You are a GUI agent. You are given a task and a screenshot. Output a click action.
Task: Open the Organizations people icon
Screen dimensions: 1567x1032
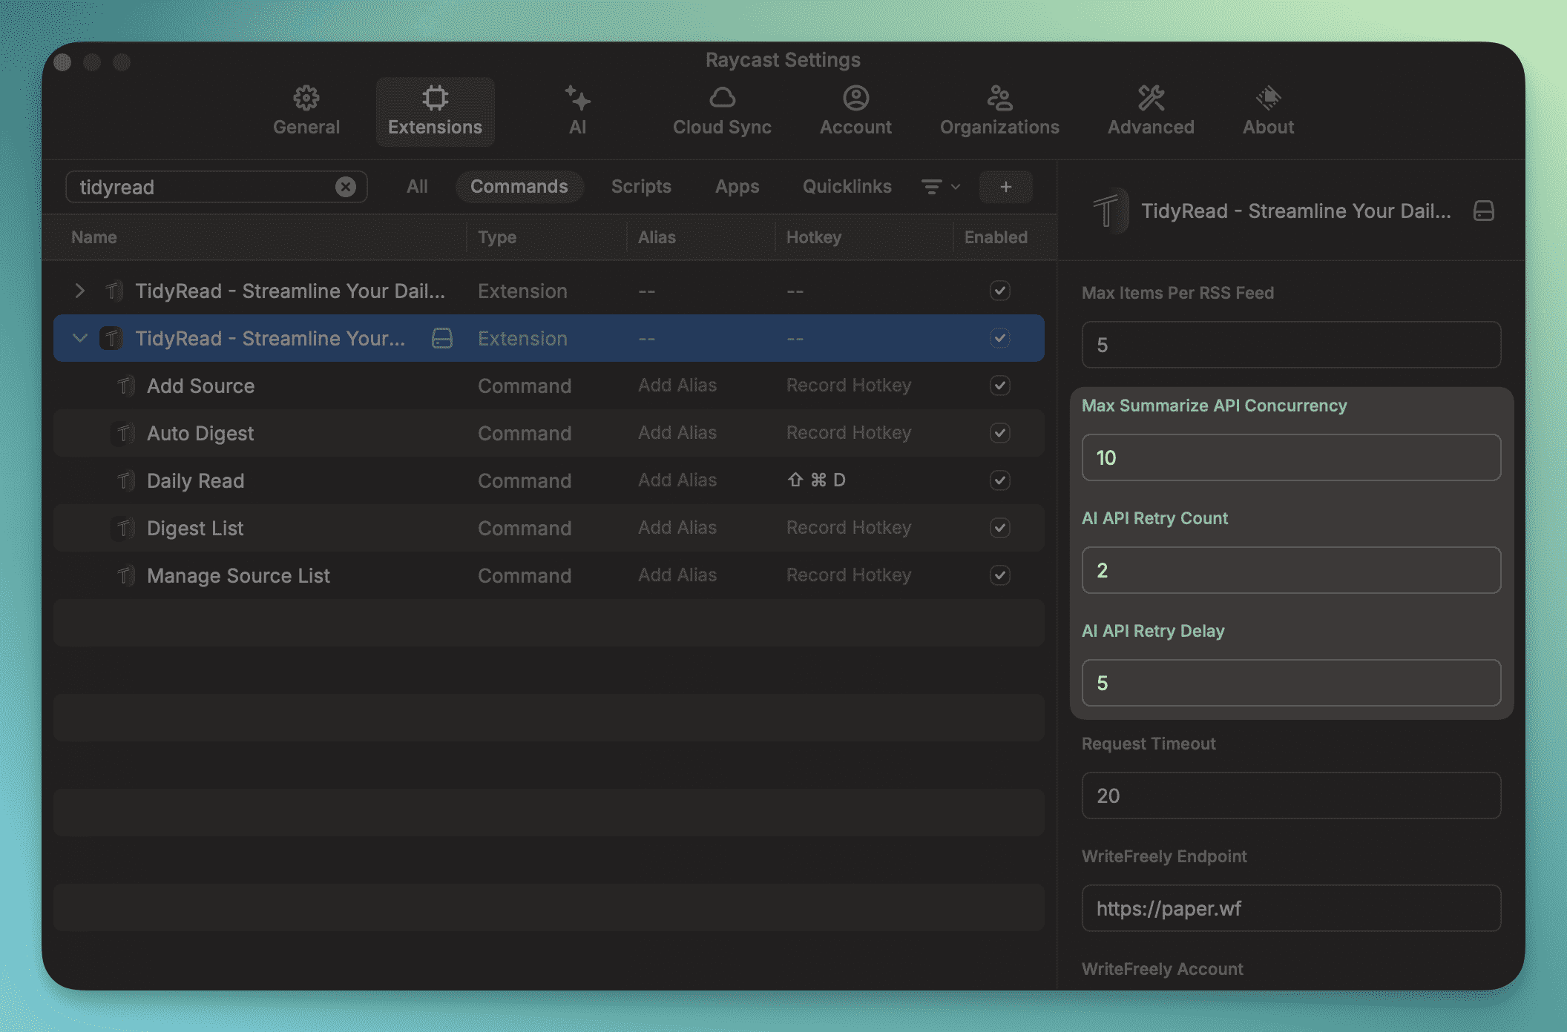(x=999, y=98)
